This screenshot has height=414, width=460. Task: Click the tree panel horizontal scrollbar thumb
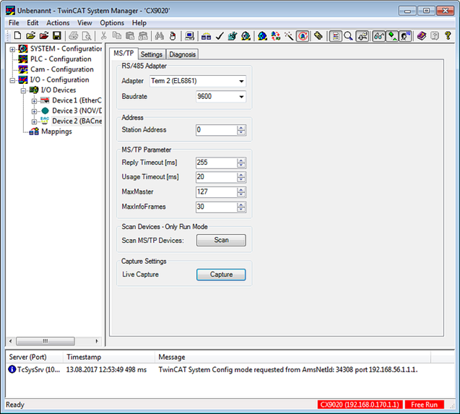[x=45, y=341]
